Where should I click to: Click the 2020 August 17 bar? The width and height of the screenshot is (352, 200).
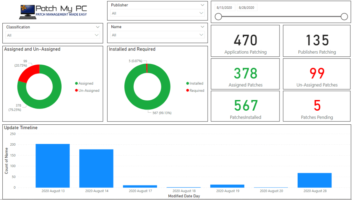pos(140,186)
